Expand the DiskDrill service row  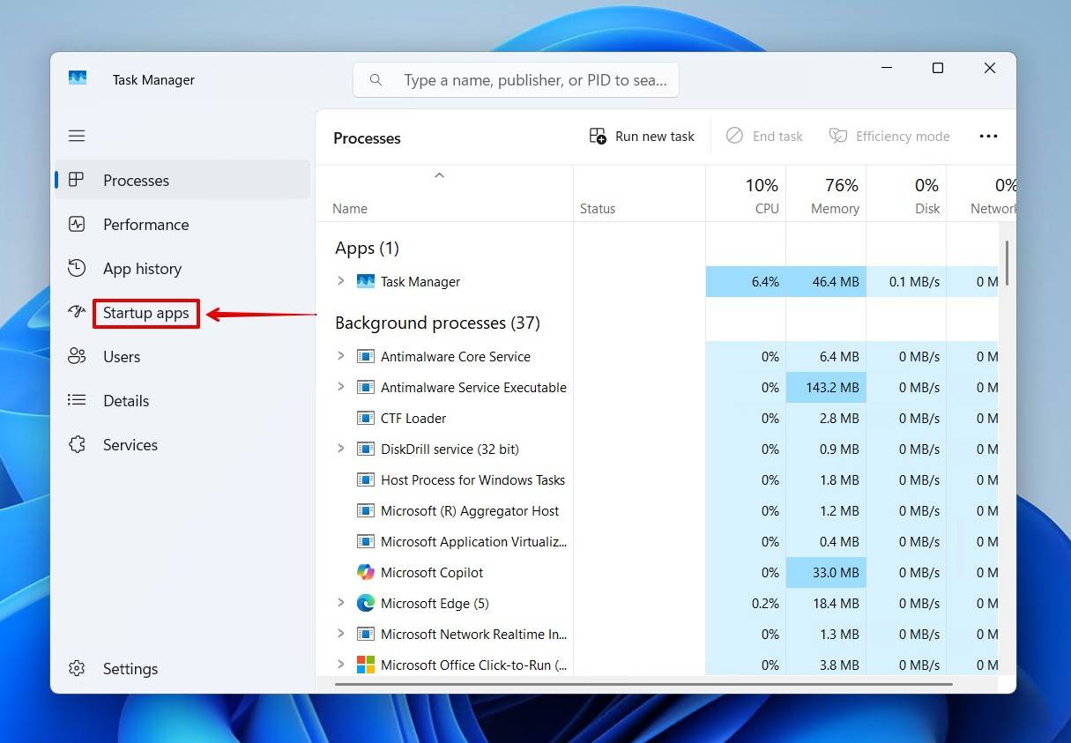341,449
